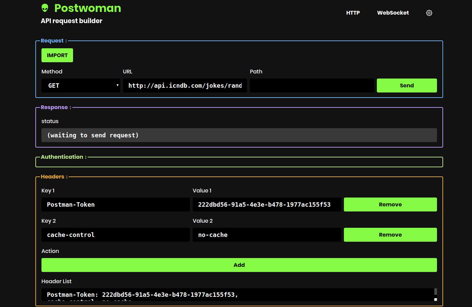This screenshot has height=307, width=472.
Task: Expand the Authentication section
Action: 64,157
